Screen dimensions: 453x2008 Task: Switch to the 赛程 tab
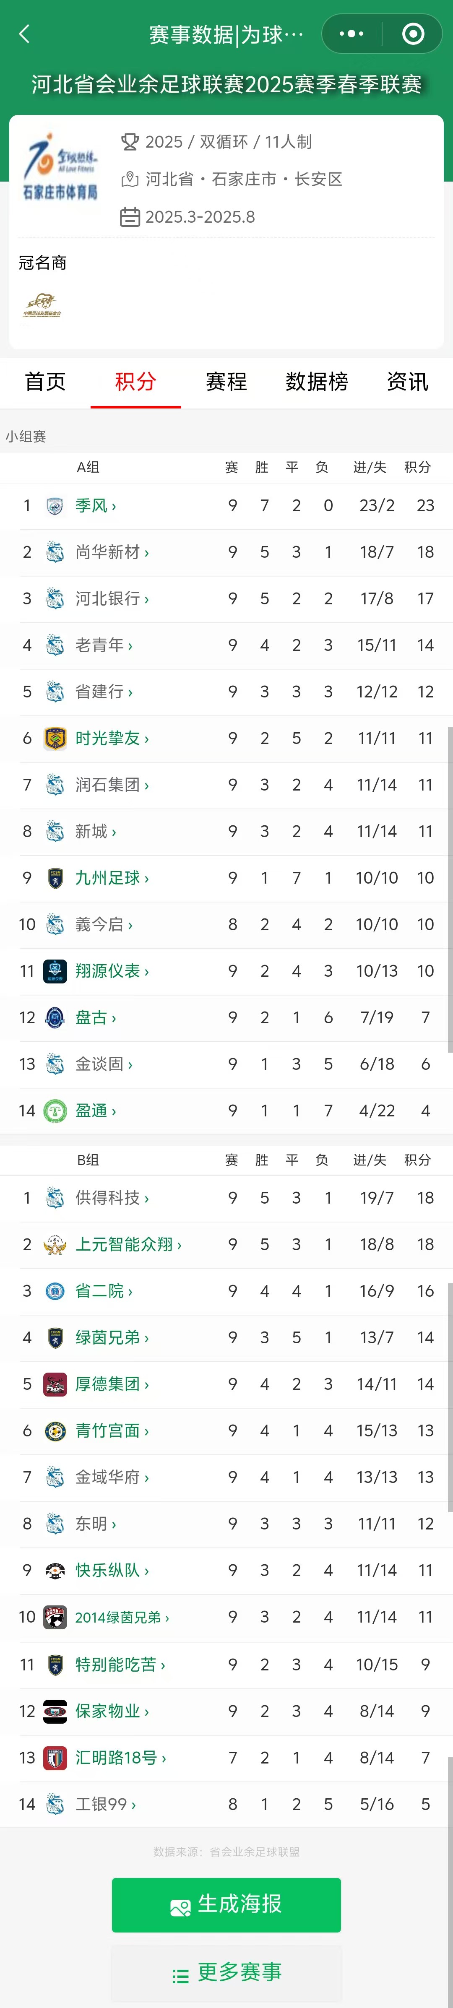click(x=225, y=382)
